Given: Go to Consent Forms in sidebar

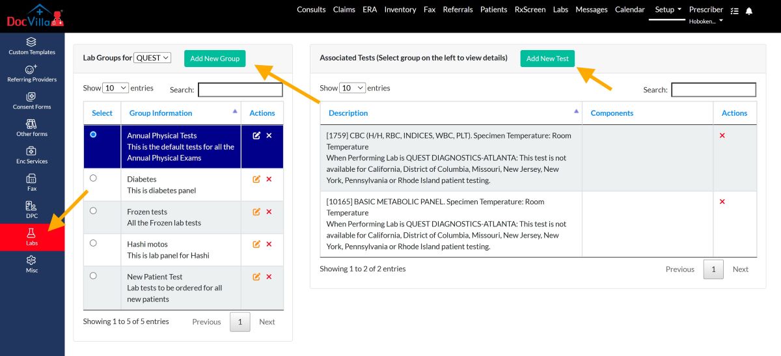Looking at the screenshot, I should coord(32,101).
